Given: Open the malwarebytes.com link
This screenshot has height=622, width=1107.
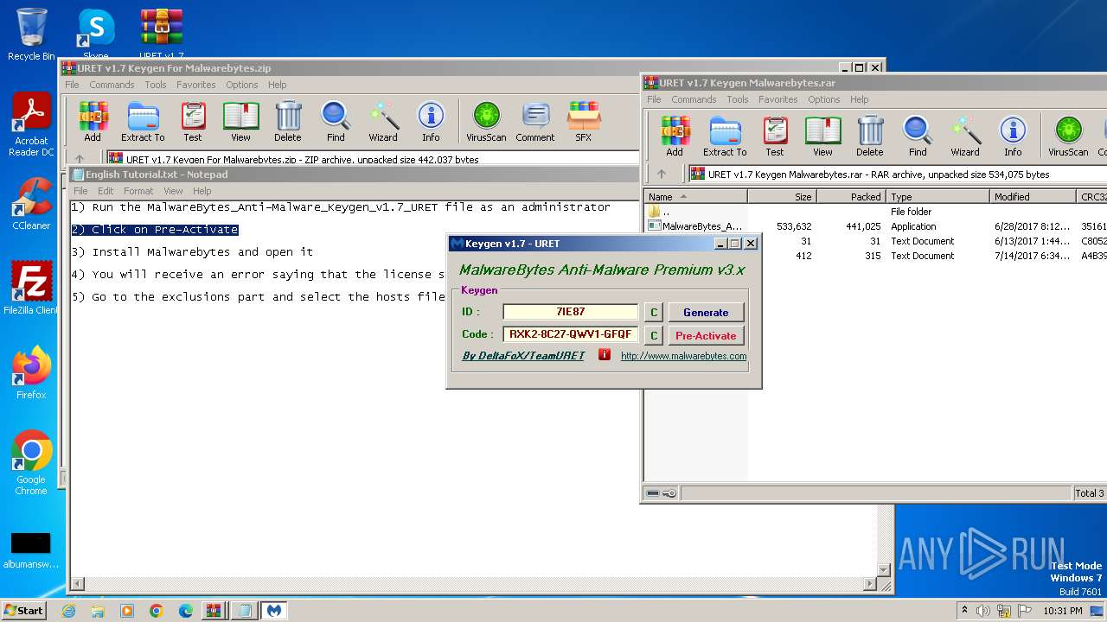Looking at the screenshot, I should pos(683,356).
